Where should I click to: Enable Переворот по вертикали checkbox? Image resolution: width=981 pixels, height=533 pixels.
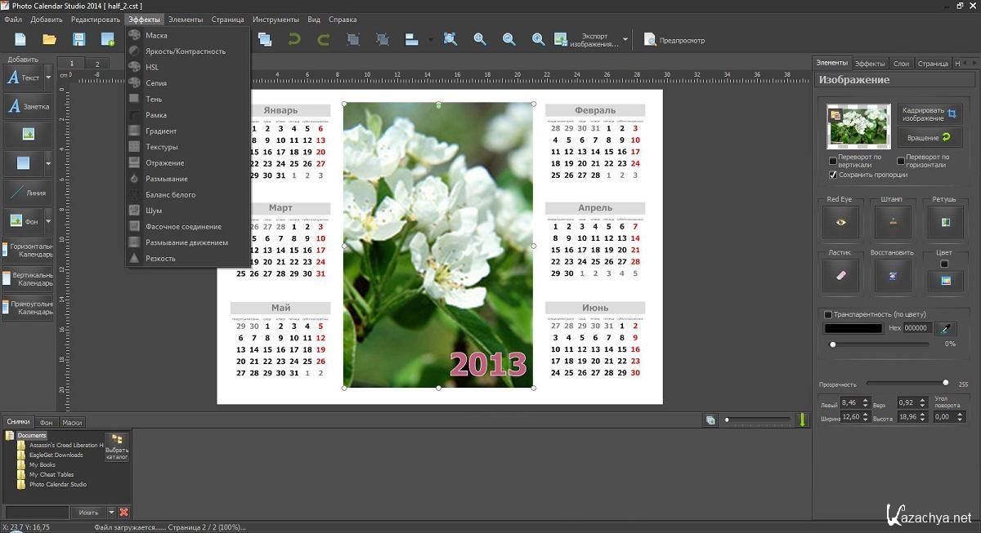click(x=833, y=161)
